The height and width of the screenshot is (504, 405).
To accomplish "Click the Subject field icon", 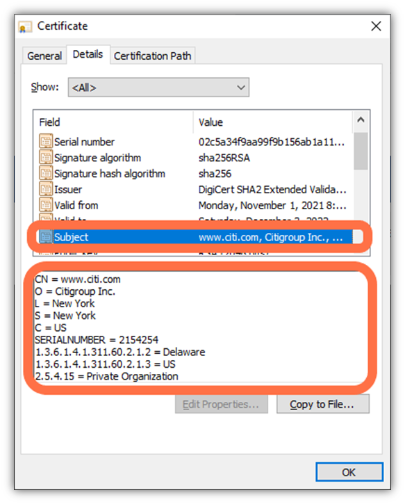I will click(46, 237).
